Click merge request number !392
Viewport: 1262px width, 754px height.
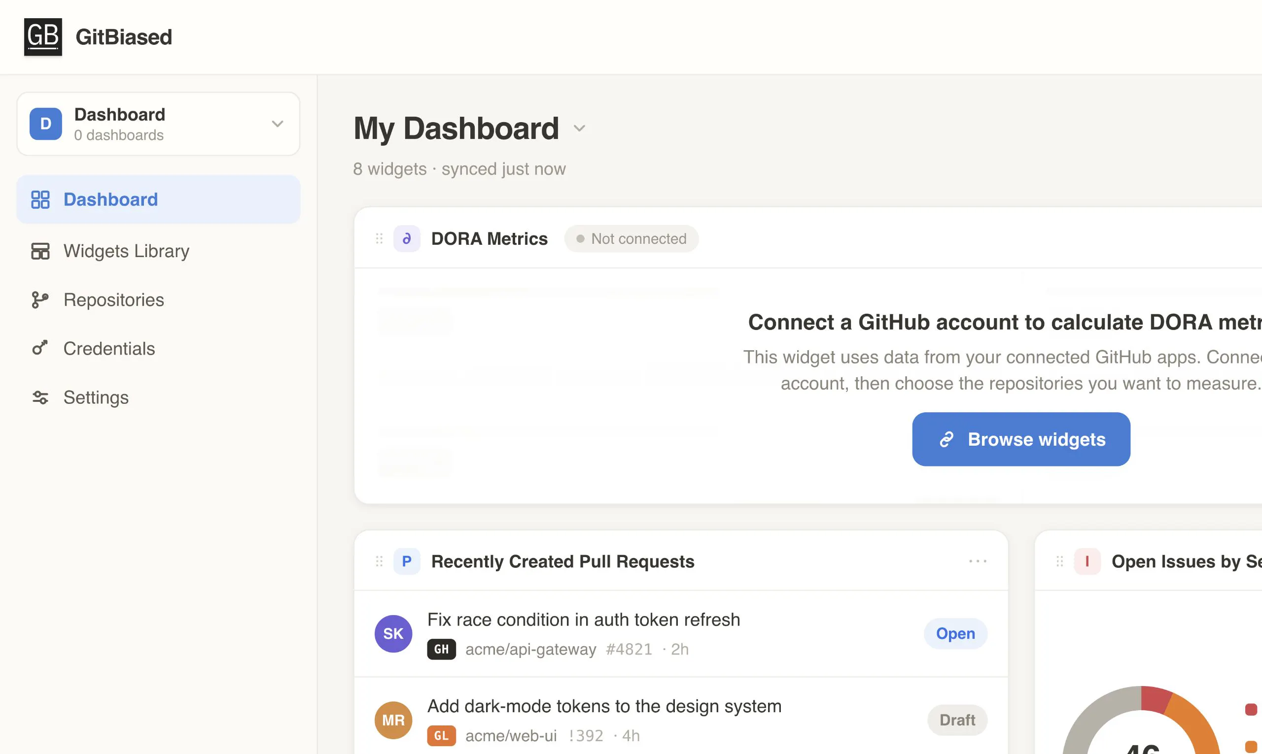586,736
